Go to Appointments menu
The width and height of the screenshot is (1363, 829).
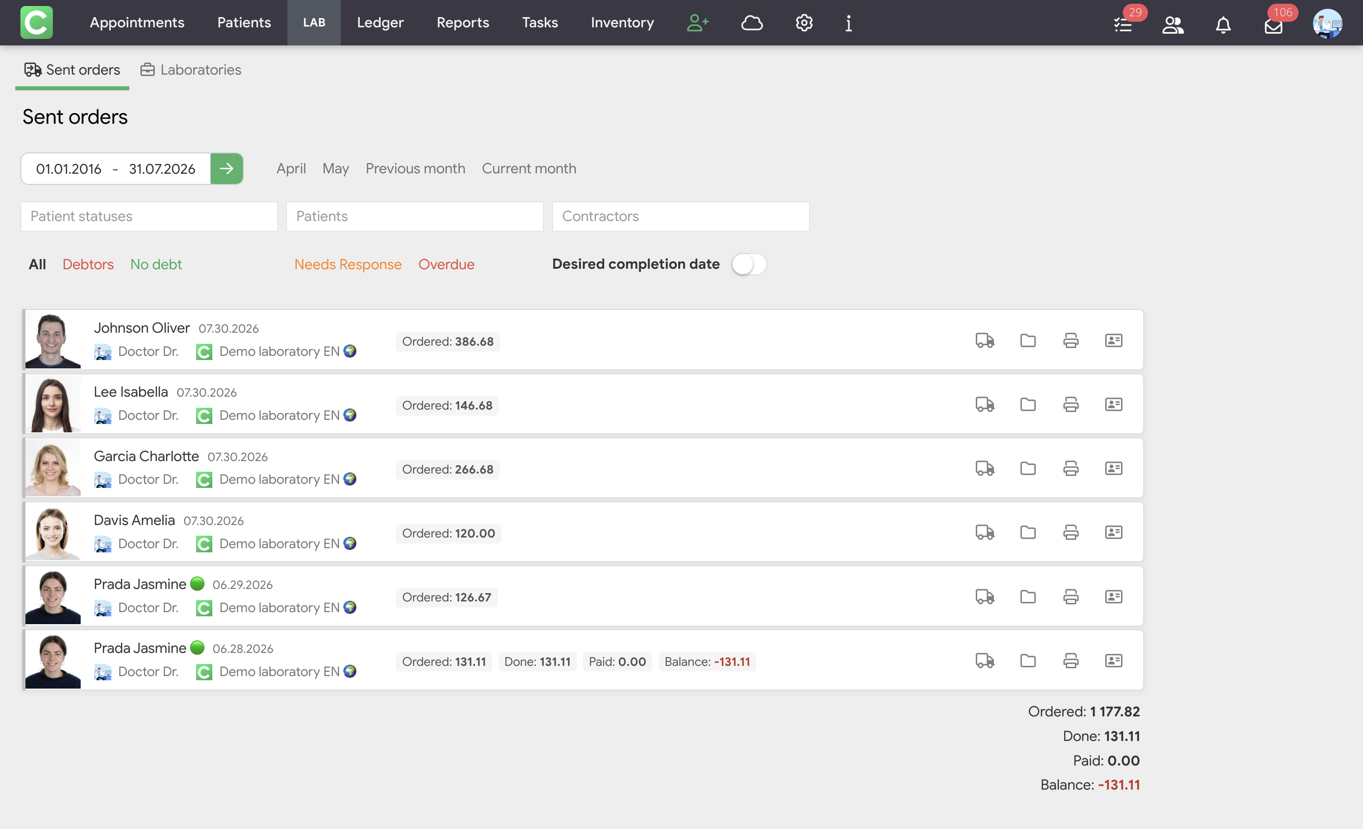[137, 23]
